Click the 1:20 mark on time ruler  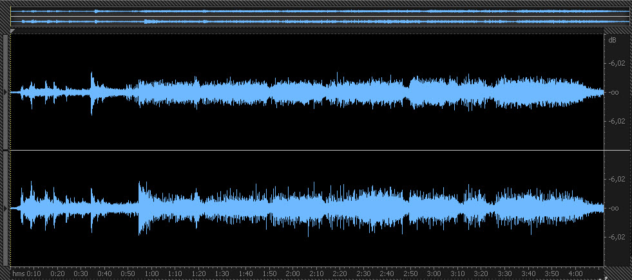click(x=198, y=274)
